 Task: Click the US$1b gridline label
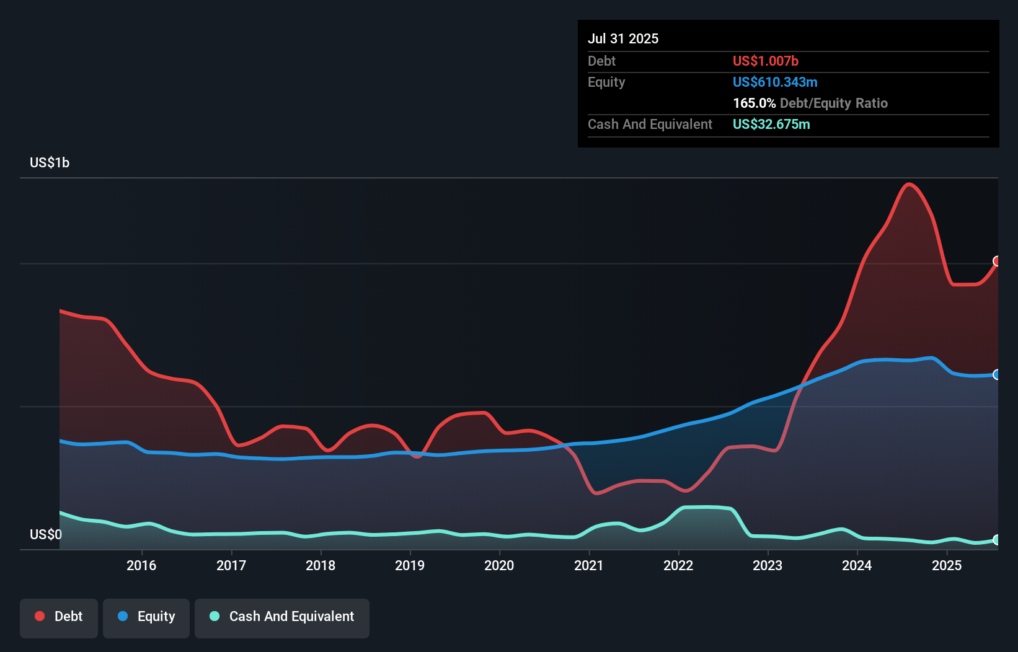50,162
